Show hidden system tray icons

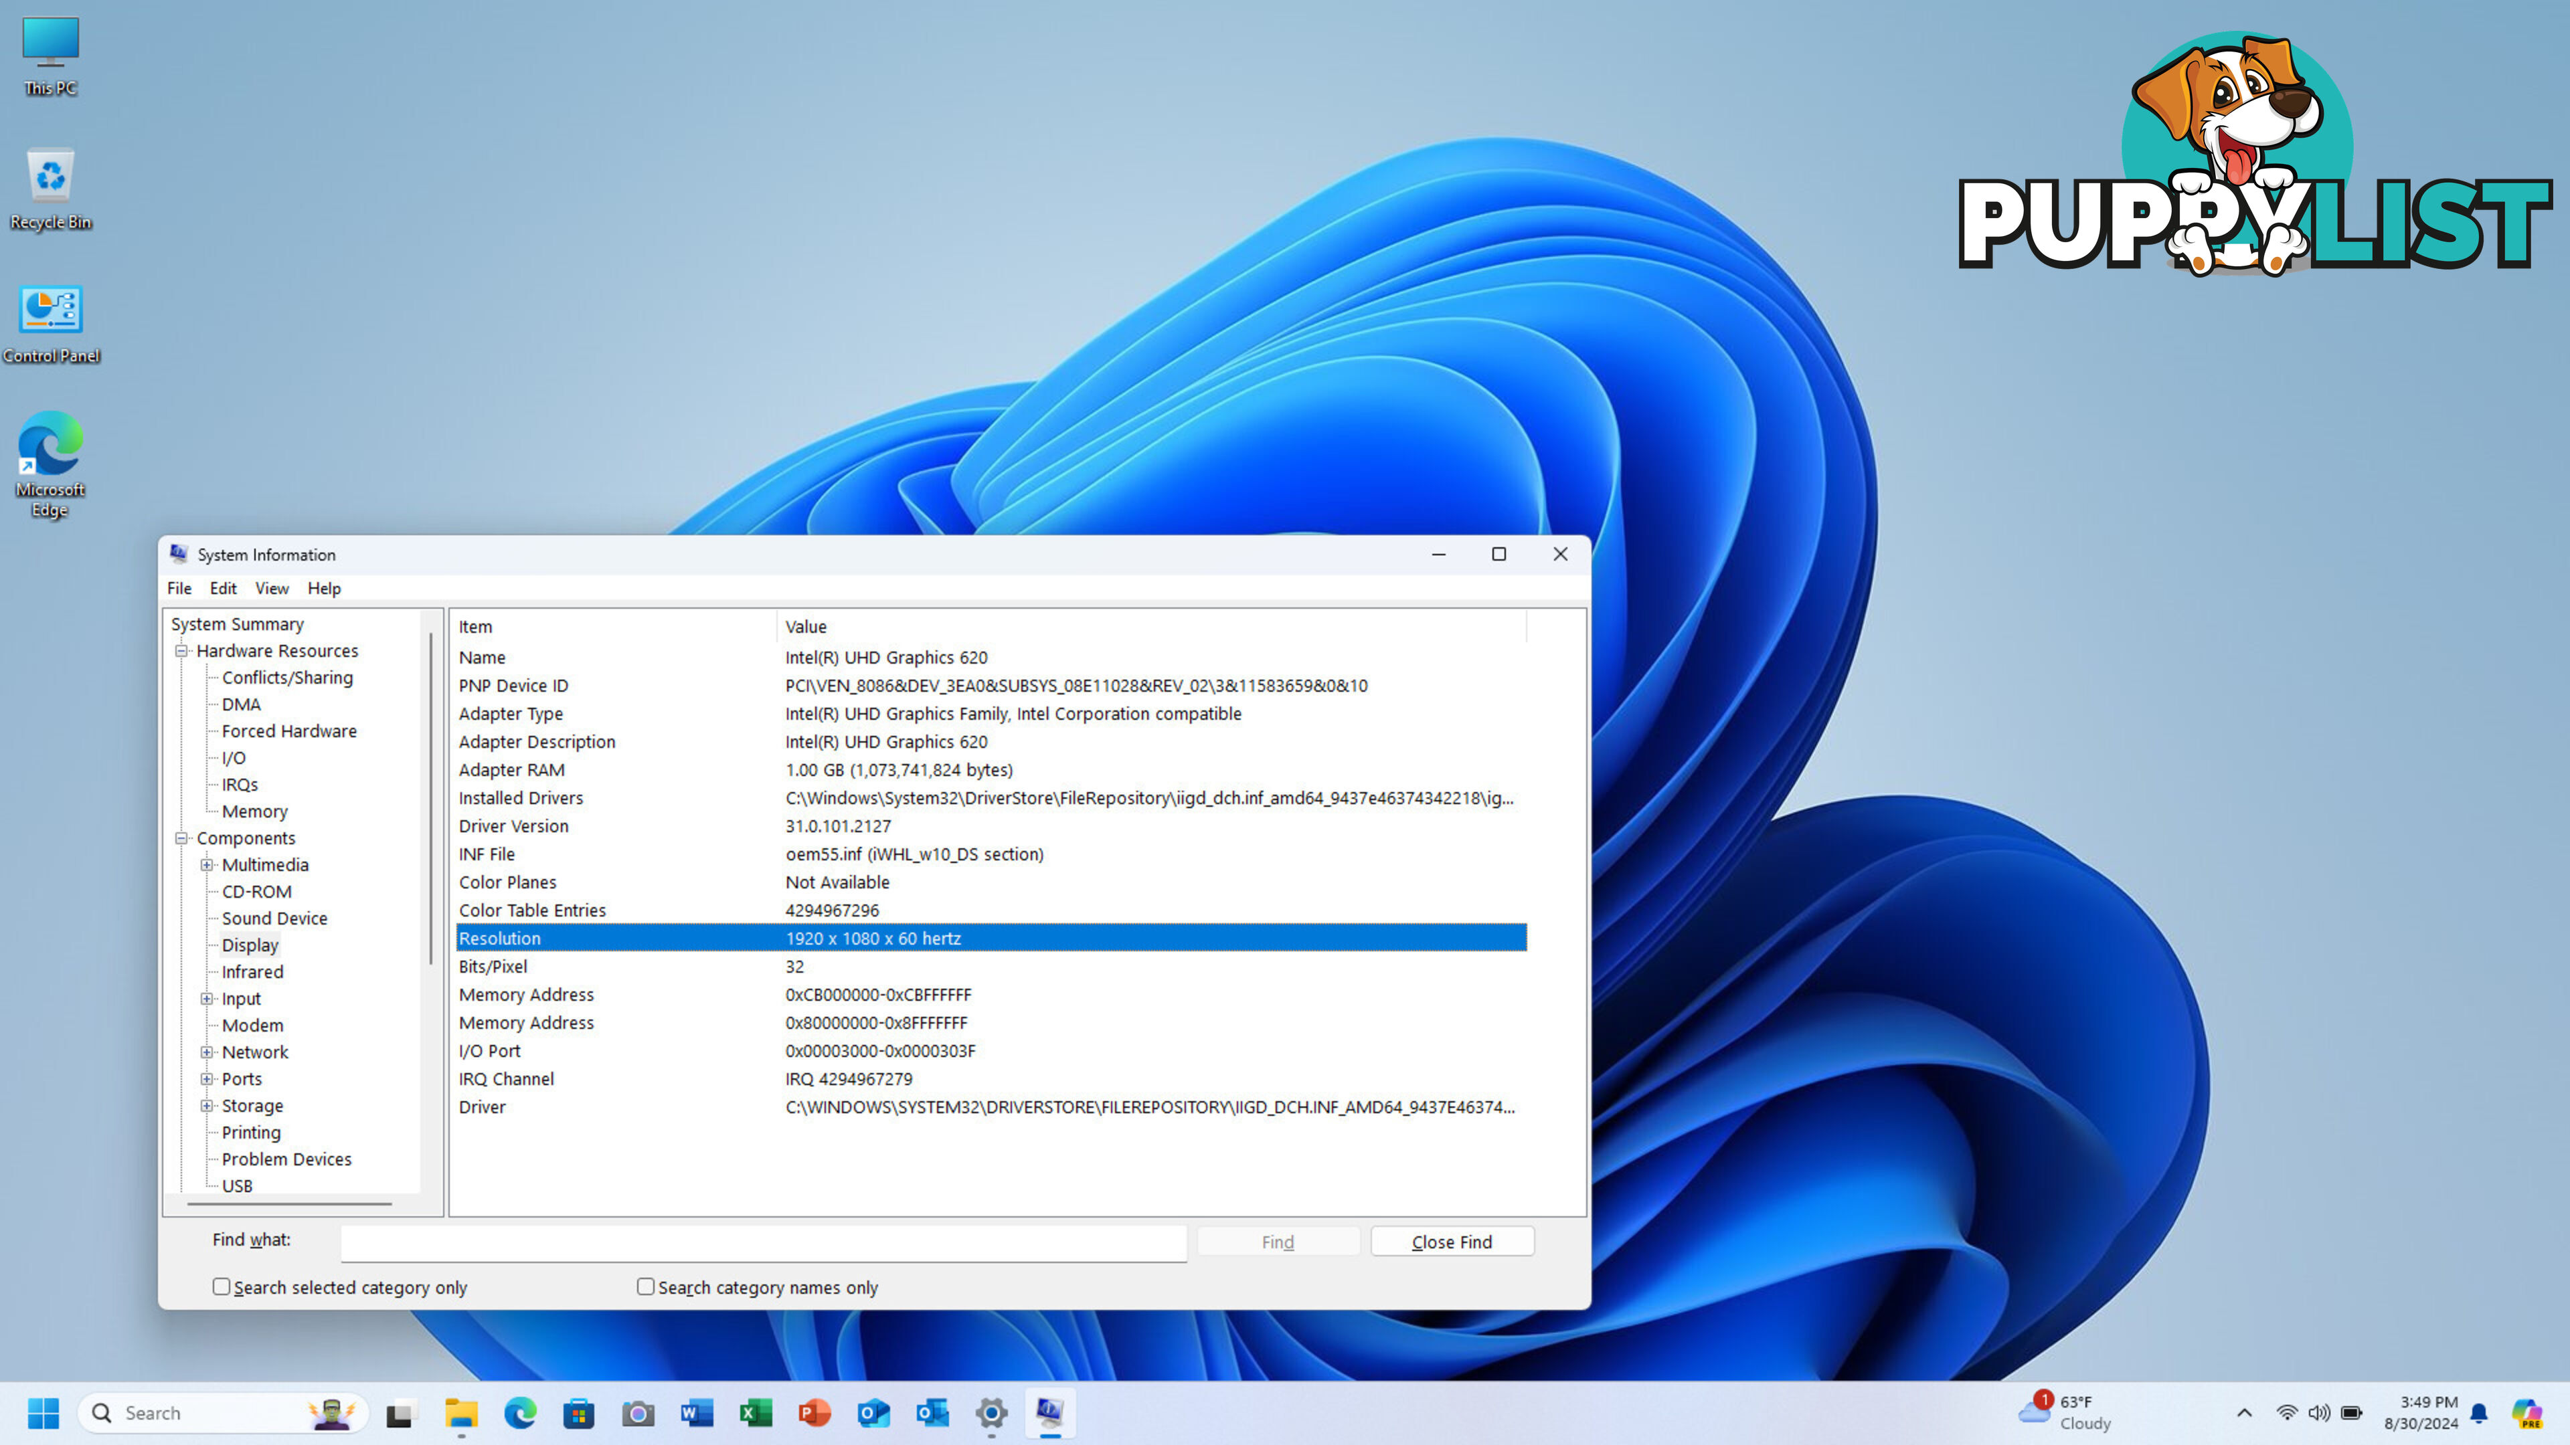[2245, 1412]
